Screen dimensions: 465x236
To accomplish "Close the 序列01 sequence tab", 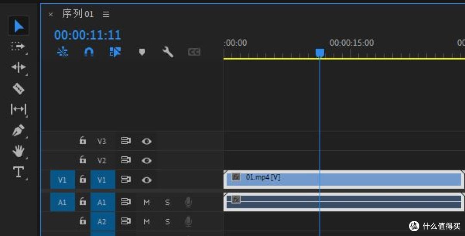I will (51, 14).
